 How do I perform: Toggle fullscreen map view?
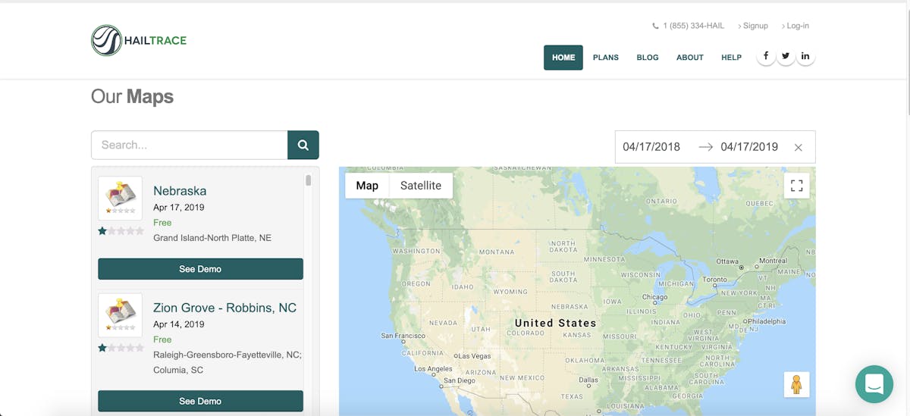pyautogui.click(x=796, y=186)
